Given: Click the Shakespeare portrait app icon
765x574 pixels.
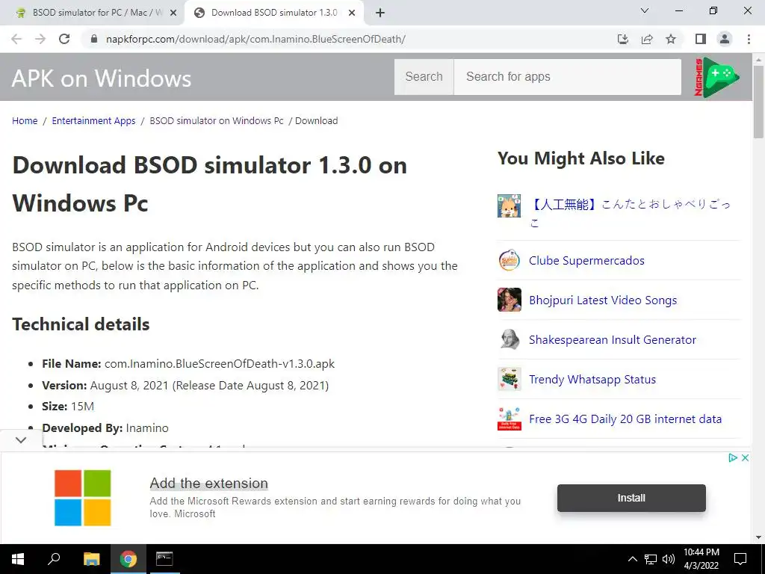Looking at the screenshot, I should [509, 339].
